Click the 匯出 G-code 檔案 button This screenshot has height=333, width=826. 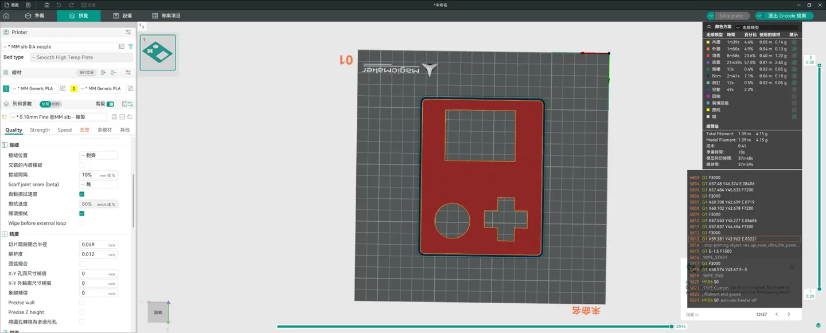coord(787,16)
